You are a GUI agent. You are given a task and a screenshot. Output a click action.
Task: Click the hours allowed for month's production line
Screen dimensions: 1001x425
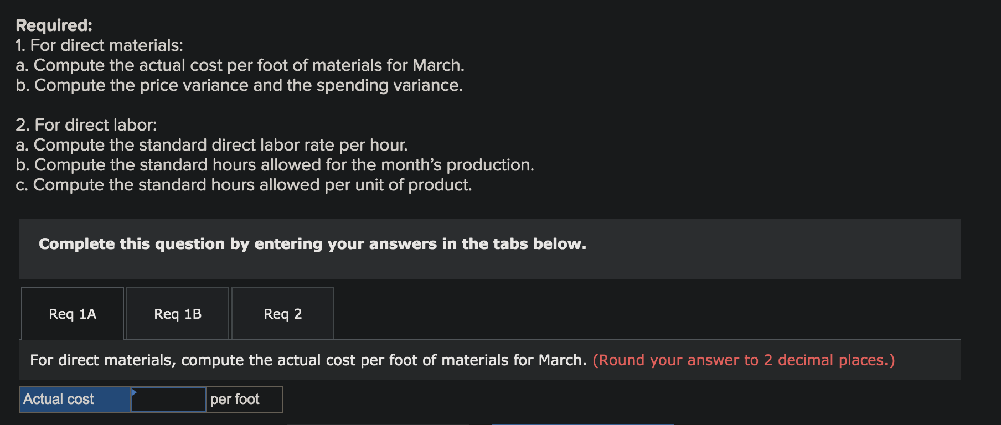(x=275, y=165)
